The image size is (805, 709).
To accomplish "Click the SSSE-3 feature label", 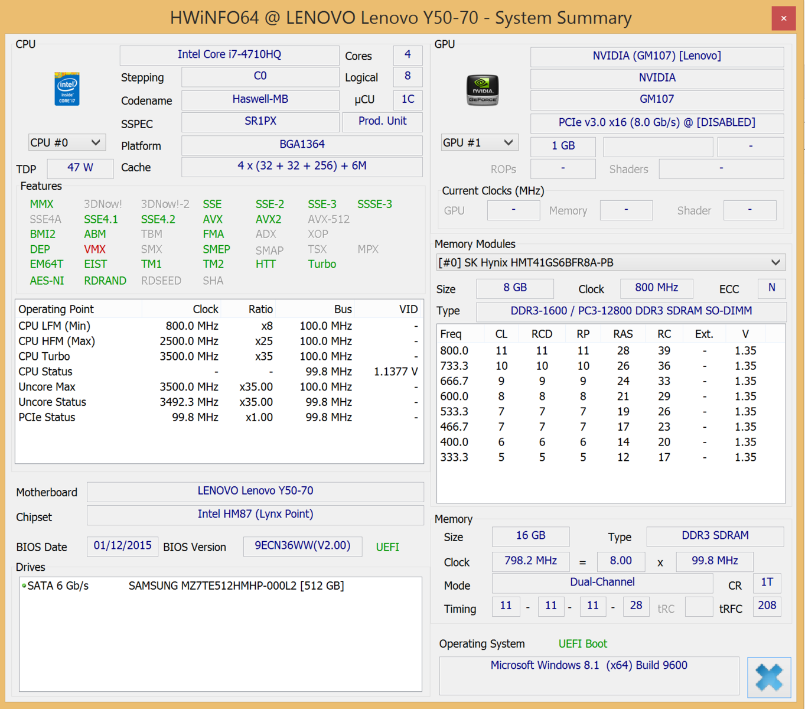I will point(374,204).
